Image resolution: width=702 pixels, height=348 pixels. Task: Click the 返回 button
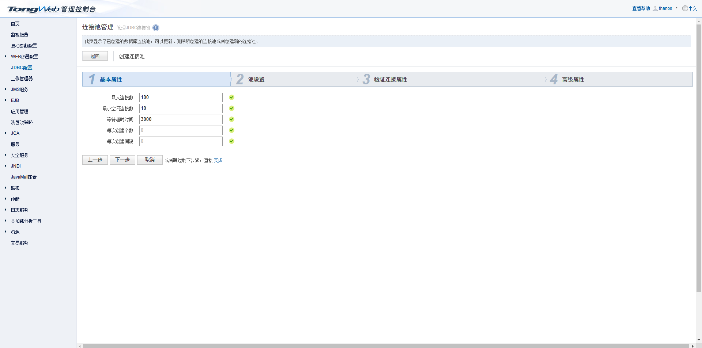(x=95, y=56)
